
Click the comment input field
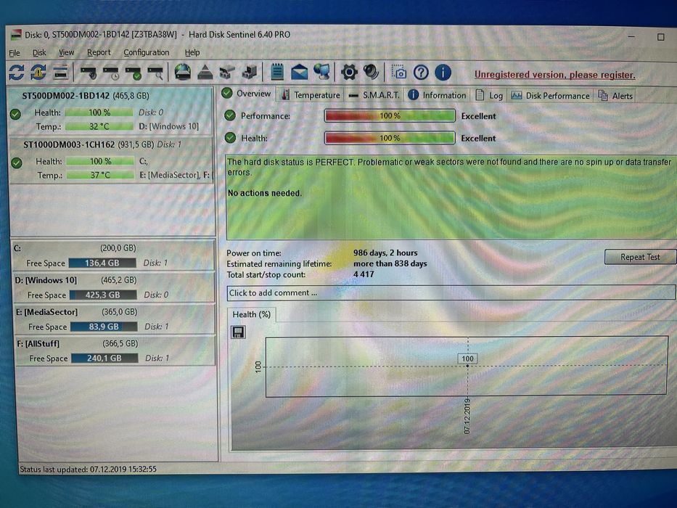(x=451, y=292)
